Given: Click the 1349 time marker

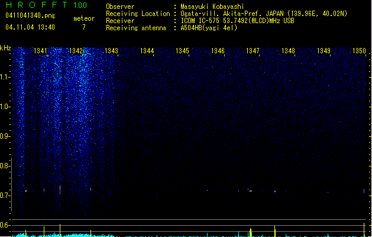Looking at the screenshot, I should (x=324, y=51).
